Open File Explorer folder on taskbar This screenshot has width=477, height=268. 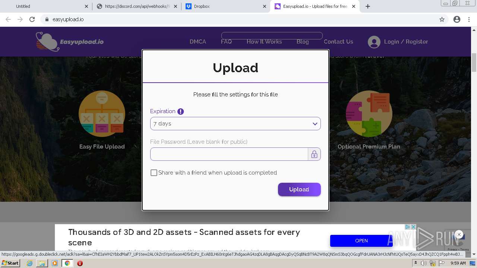(x=42, y=263)
